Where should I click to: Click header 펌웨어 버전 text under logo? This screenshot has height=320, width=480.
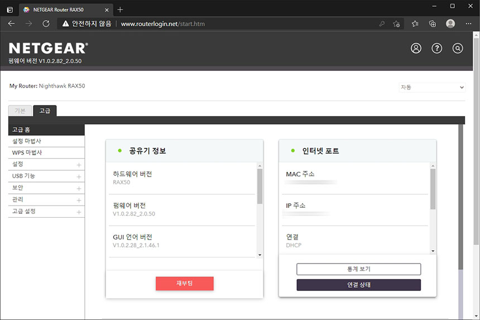(45, 61)
